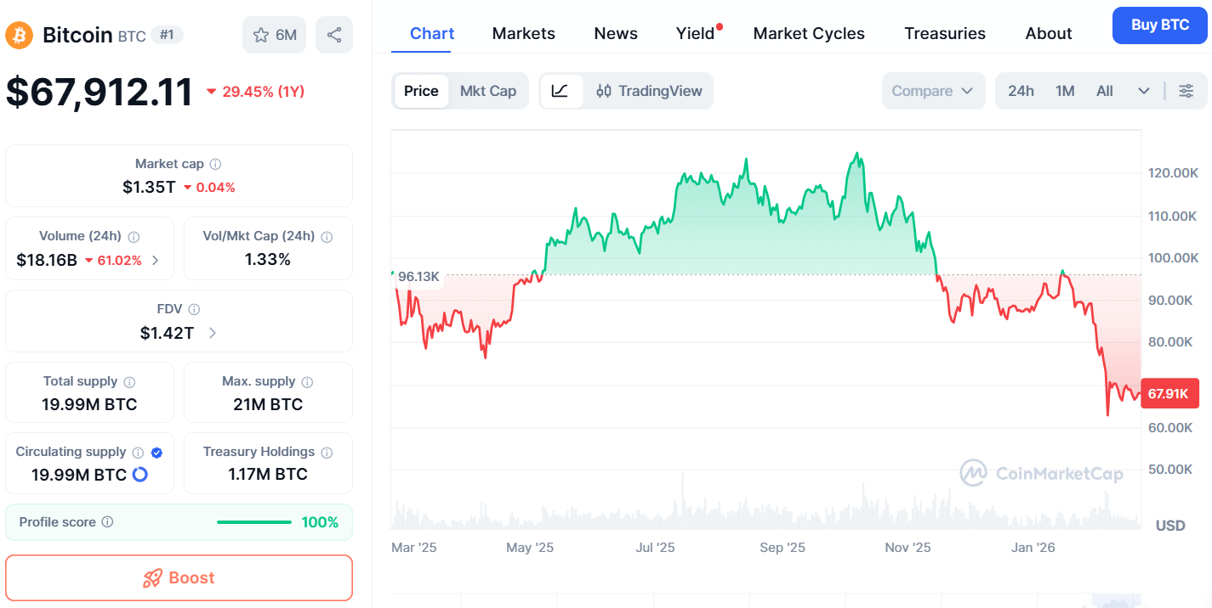
Task: Click the USD currency label on chart
Action: point(1170,526)
